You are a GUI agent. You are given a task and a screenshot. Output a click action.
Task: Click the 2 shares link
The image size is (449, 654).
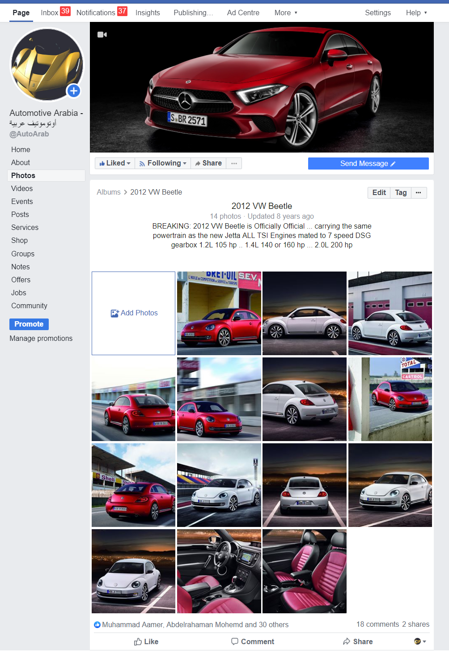[x=415, y=624]
